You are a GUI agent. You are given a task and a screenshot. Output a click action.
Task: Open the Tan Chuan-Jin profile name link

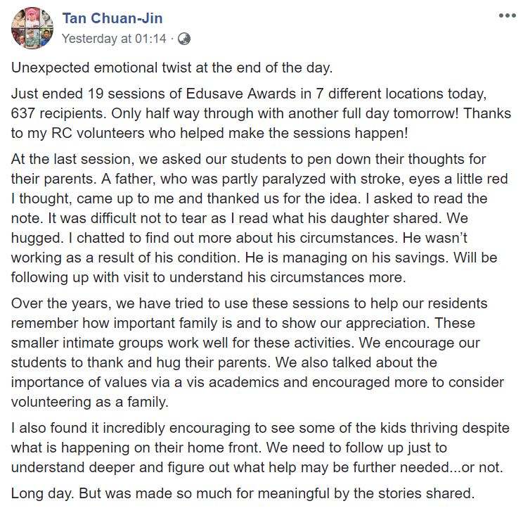coord(112,18)
